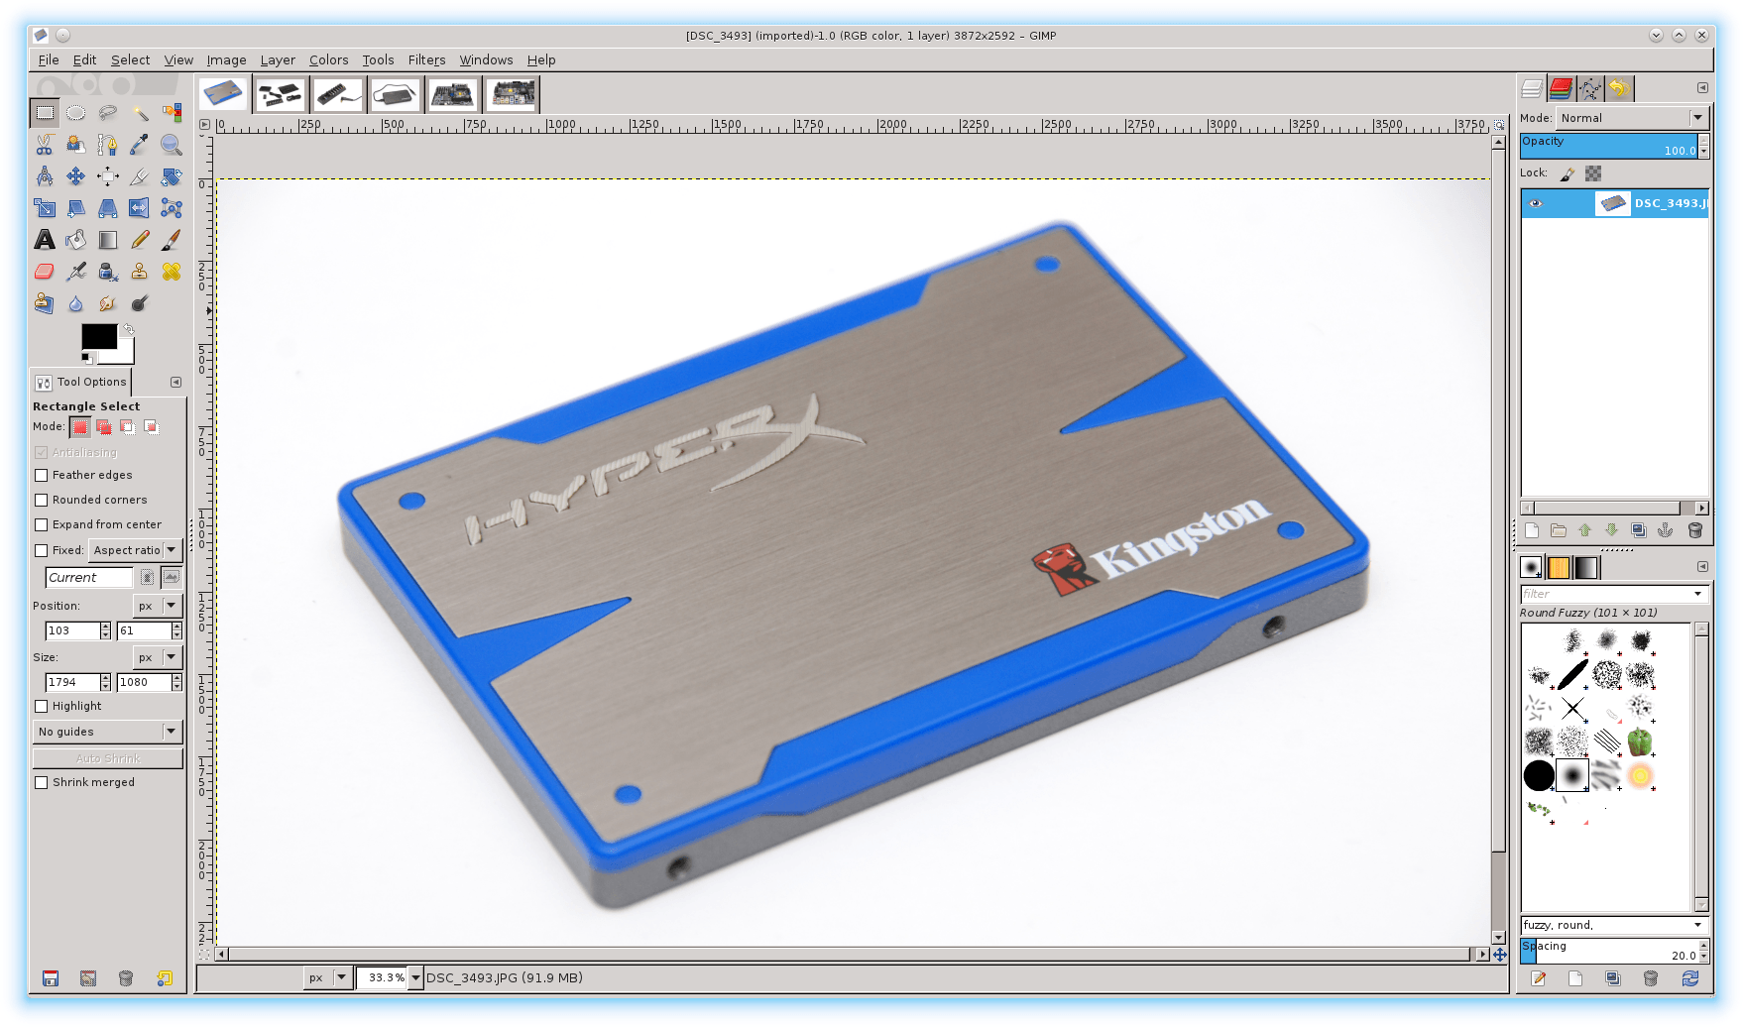Adjust the brush Spacing slider
This screenshot has height=1027, width=1743.
pos(1609,951)
